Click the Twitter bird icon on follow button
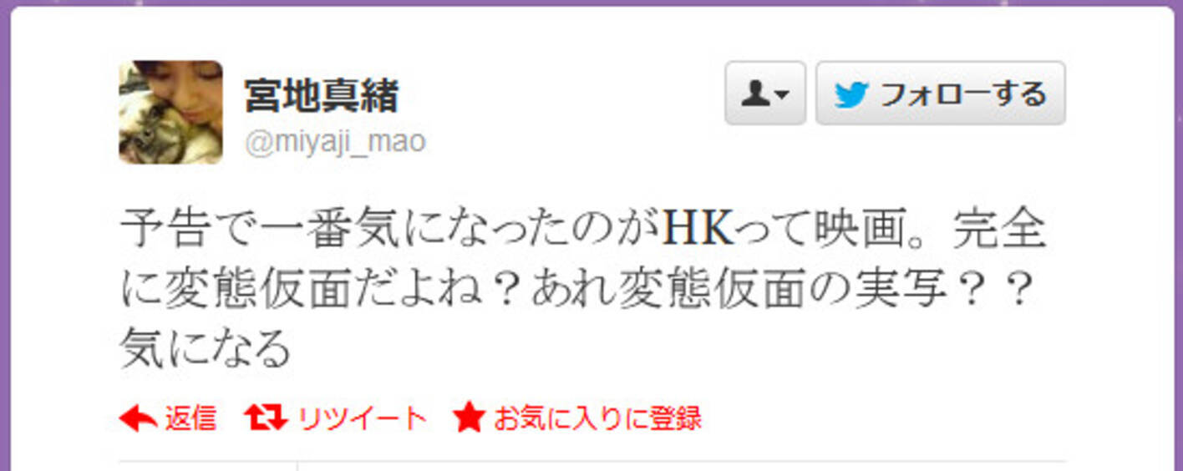 pos(851,94)
